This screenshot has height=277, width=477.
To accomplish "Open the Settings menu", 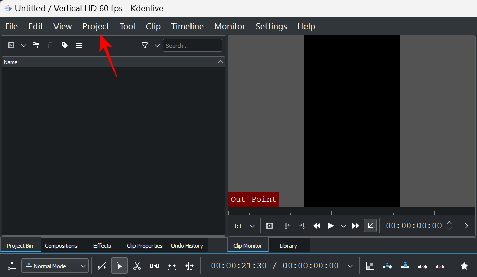I will coord(271,27).
